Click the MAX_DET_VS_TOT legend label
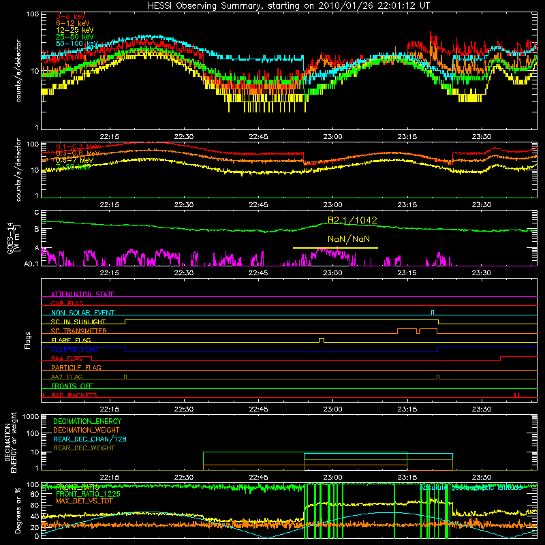Image resolution: width=545 pixels, height=545 pixels. point(84,501)
